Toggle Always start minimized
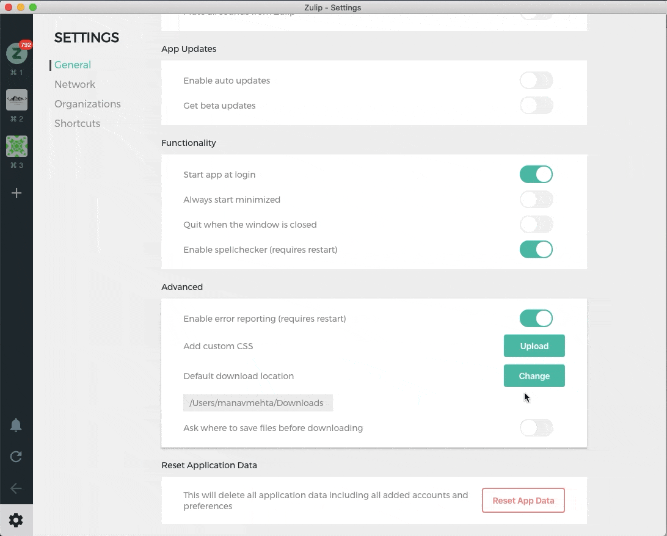 click(x=536, y=200)
